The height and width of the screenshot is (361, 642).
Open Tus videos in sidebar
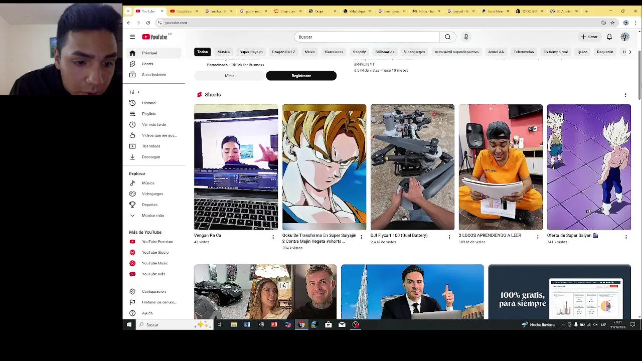153,146
